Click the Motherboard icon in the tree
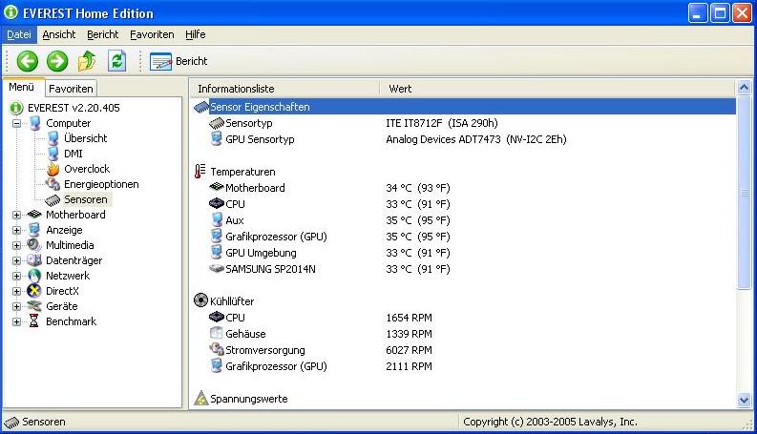Image resolution: width=757 pixels, height=434 pixels. click(34, 215)
